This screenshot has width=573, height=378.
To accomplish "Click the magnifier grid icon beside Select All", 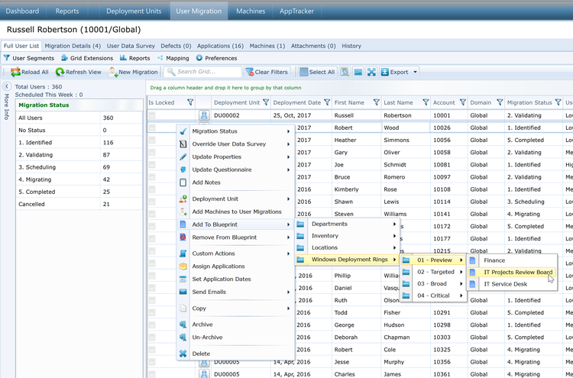I will 345,72.
